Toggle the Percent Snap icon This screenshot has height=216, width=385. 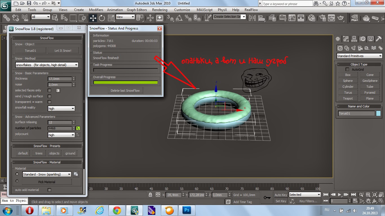click(x=188, y=18)
